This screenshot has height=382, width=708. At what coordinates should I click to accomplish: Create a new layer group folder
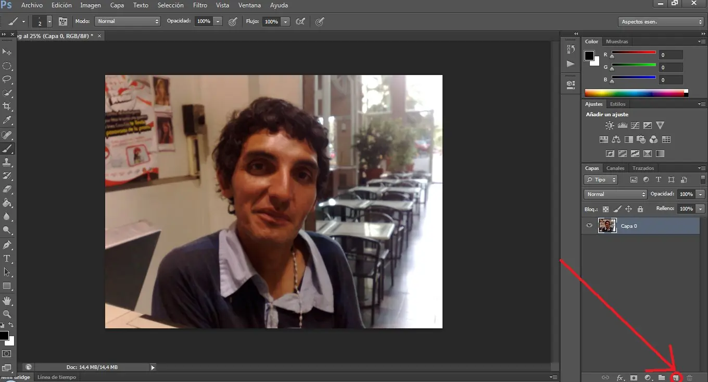pos(662,377)
